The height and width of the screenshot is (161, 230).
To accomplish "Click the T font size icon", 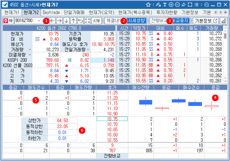I will [x=164, y=5].
